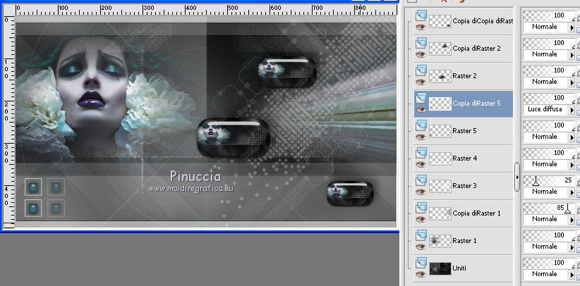
Task: Select the Copia diRaster 2 layer name
Action: pyautogui.click(x=476, y=49)
